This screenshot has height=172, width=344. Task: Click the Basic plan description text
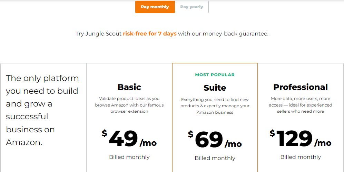pyautogui.click(x=129, y=105)
